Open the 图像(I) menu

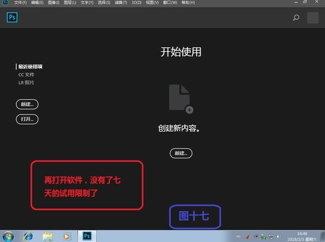[53, 3]
